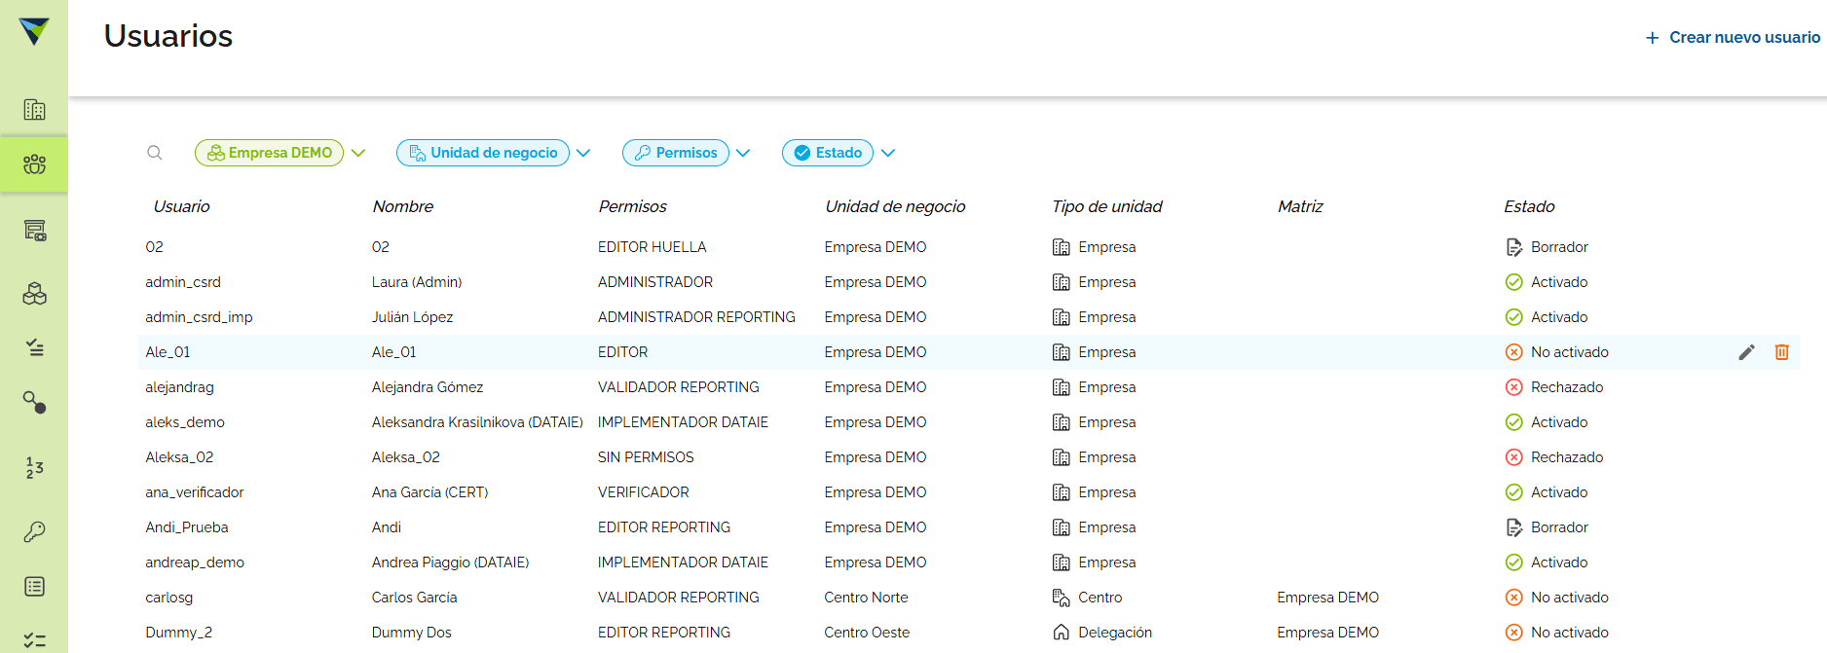The height and width of the screenshot is (653, 1827).
Task: Click the Unidad de negocio filter chip
Action: pos(483,153)
